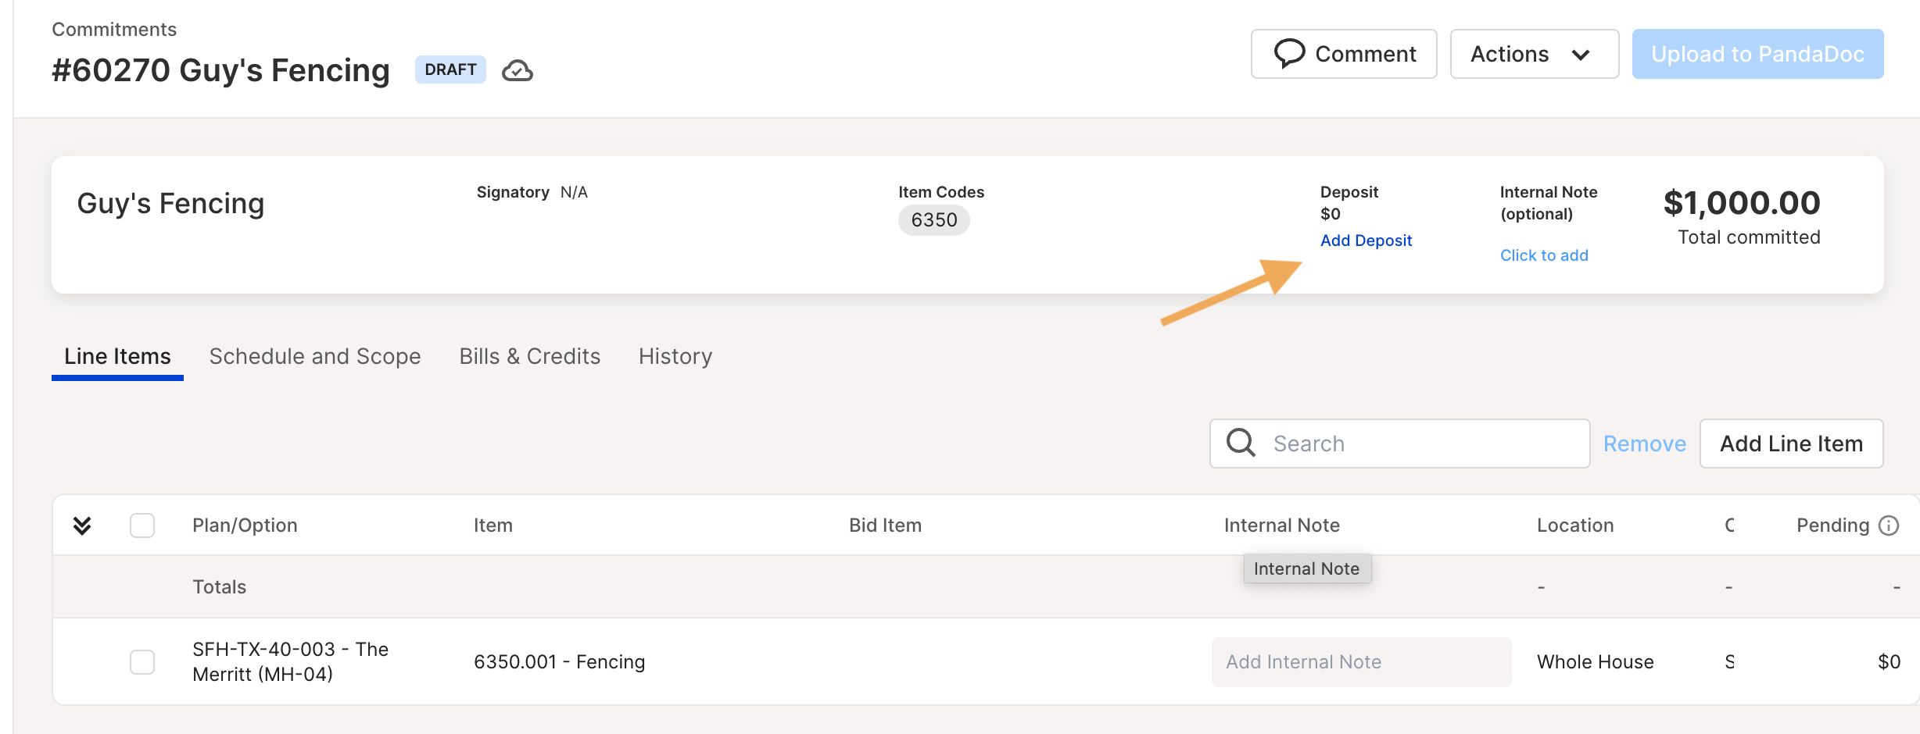
Task: Click the Upload to PandaDoc button
Action: tap(1757, 54)
